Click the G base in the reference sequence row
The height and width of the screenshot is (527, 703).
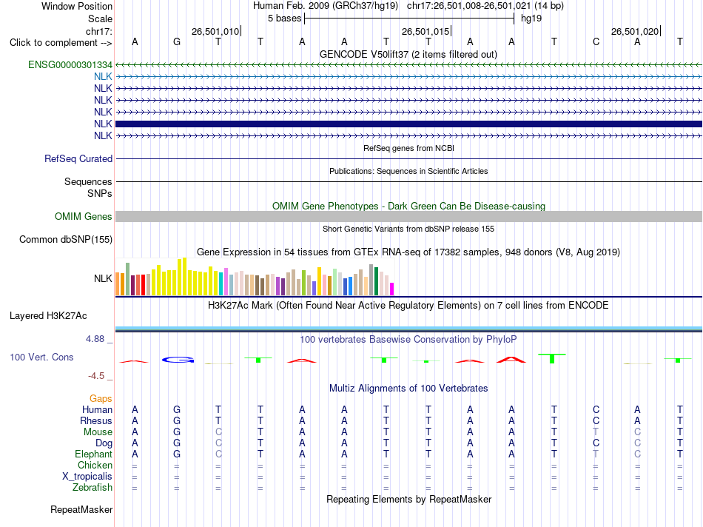[x=177, y=42]
